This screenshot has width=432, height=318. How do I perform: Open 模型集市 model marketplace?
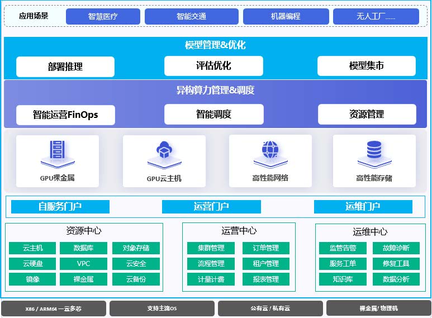366,66
